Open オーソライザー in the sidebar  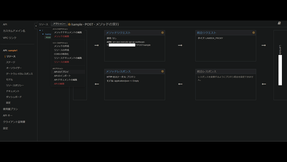(14, 68)
